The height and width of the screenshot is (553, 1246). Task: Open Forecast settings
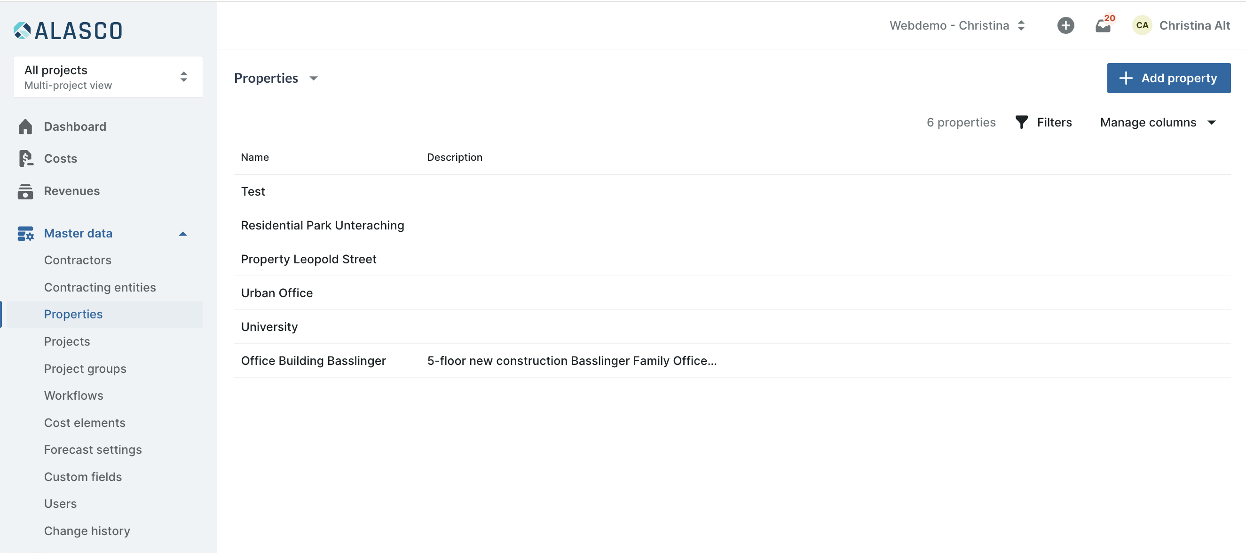click(x=93, y=450)
